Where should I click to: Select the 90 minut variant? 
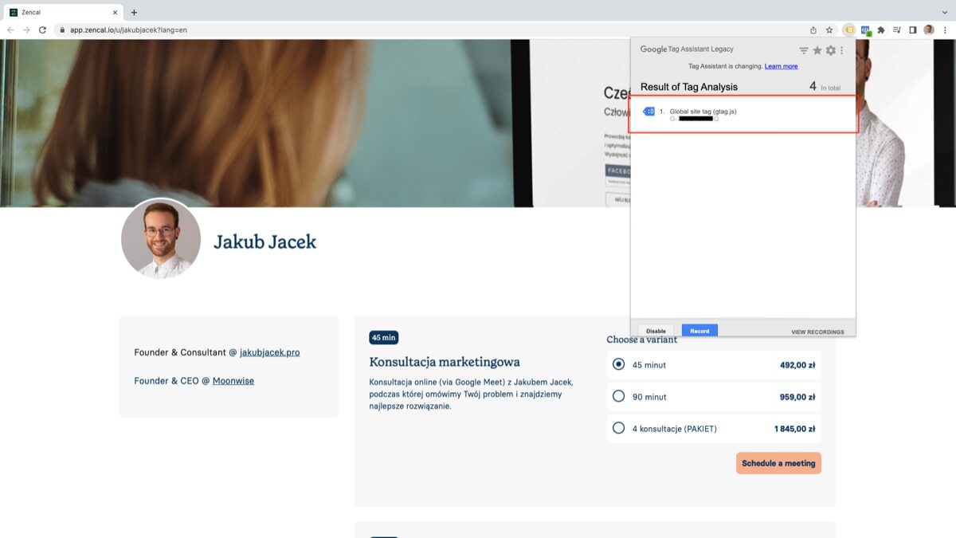tap(619, 396)
